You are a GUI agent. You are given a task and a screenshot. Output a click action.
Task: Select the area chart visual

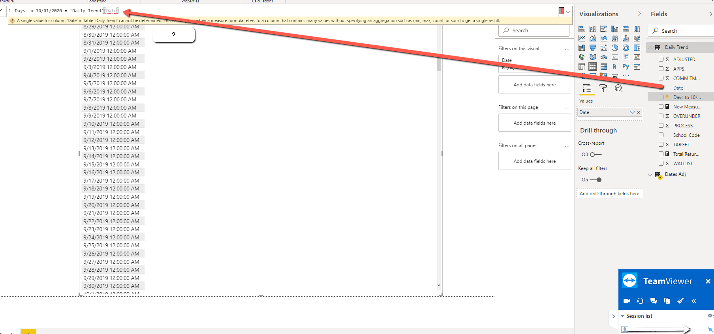[593, 38]
